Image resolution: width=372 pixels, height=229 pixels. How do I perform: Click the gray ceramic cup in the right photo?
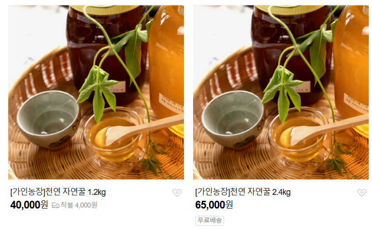(x=233, y=119)
